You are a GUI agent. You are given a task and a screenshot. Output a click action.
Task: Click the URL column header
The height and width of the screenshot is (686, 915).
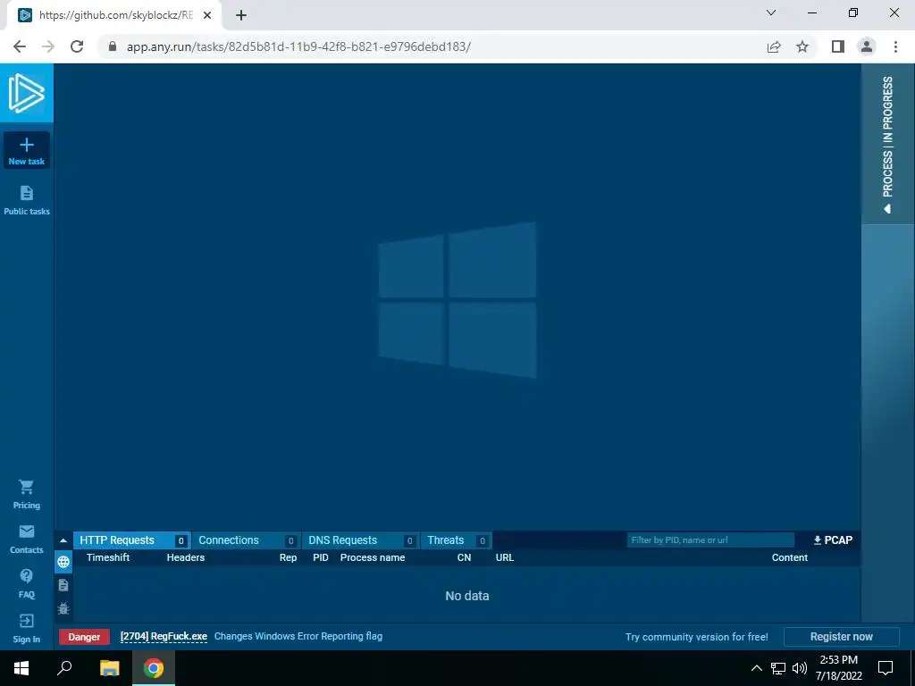(505, 557)
